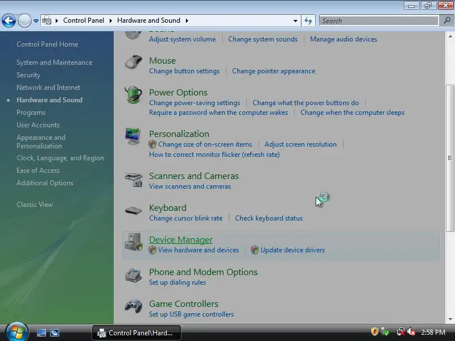Click the muted volume tray icon

[411, 332]
